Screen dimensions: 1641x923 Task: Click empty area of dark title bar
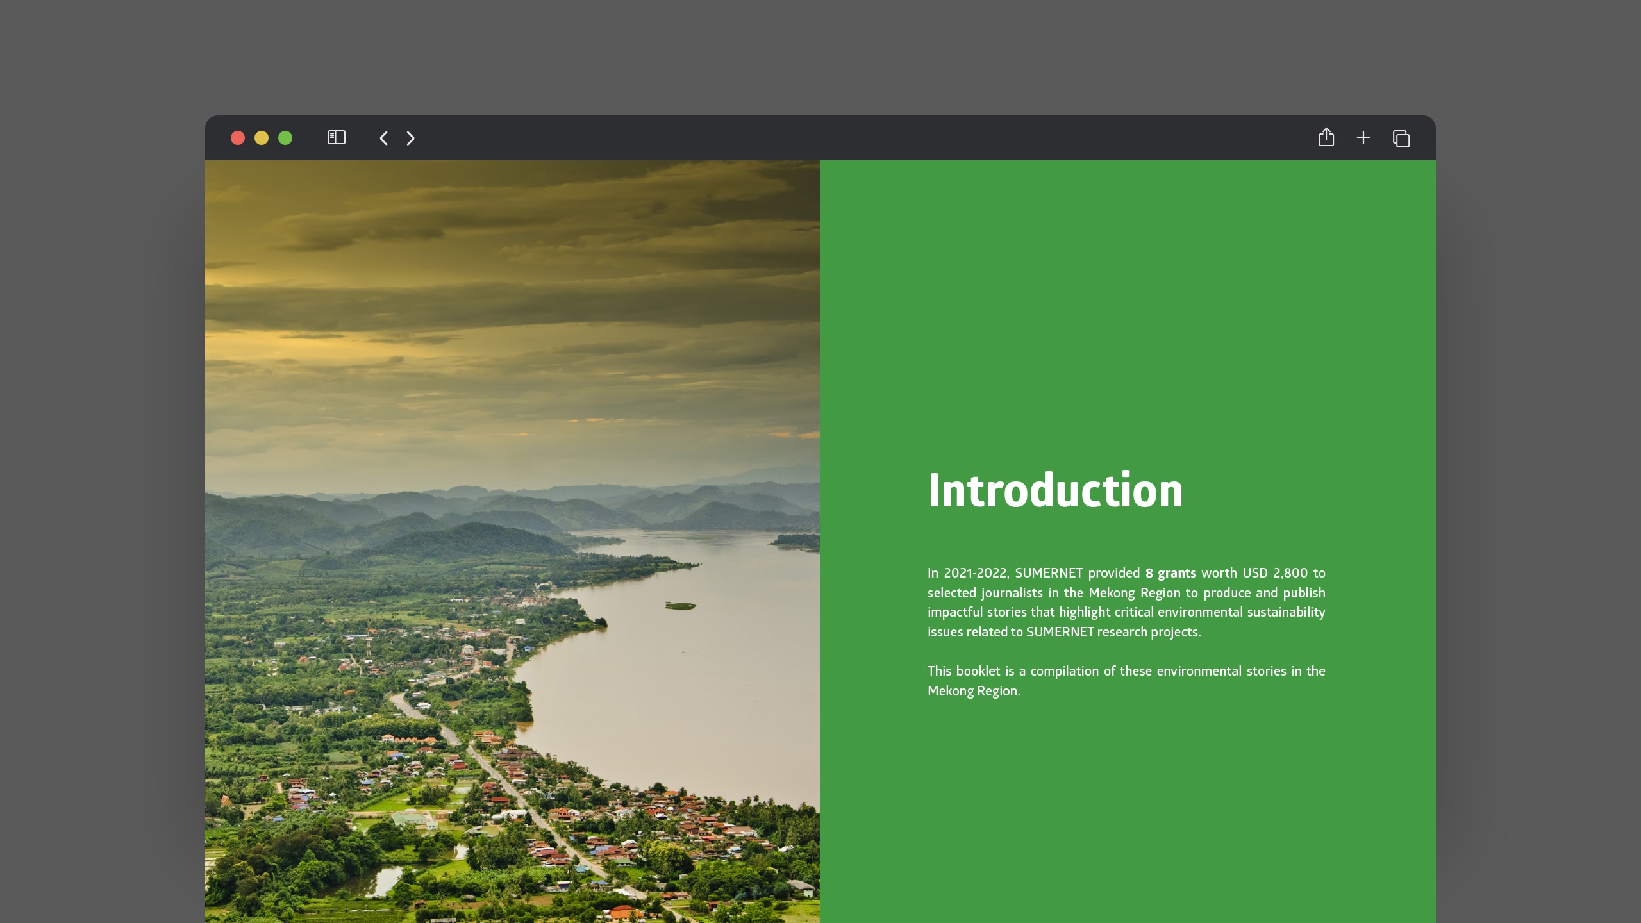tap(833, 138)
